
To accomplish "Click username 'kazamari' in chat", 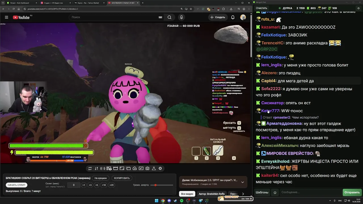I will 271,27.
